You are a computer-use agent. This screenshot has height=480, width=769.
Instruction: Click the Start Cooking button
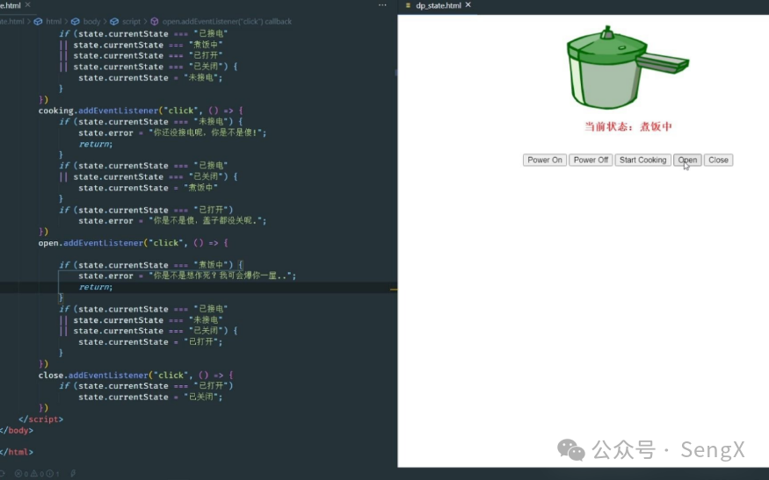pyautogui.click(x=642, y=160)
